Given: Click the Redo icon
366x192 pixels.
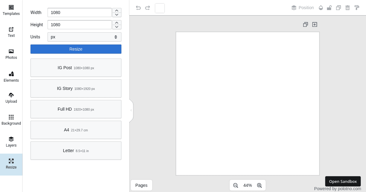Looking at the screenshot, I should point(147,8).
